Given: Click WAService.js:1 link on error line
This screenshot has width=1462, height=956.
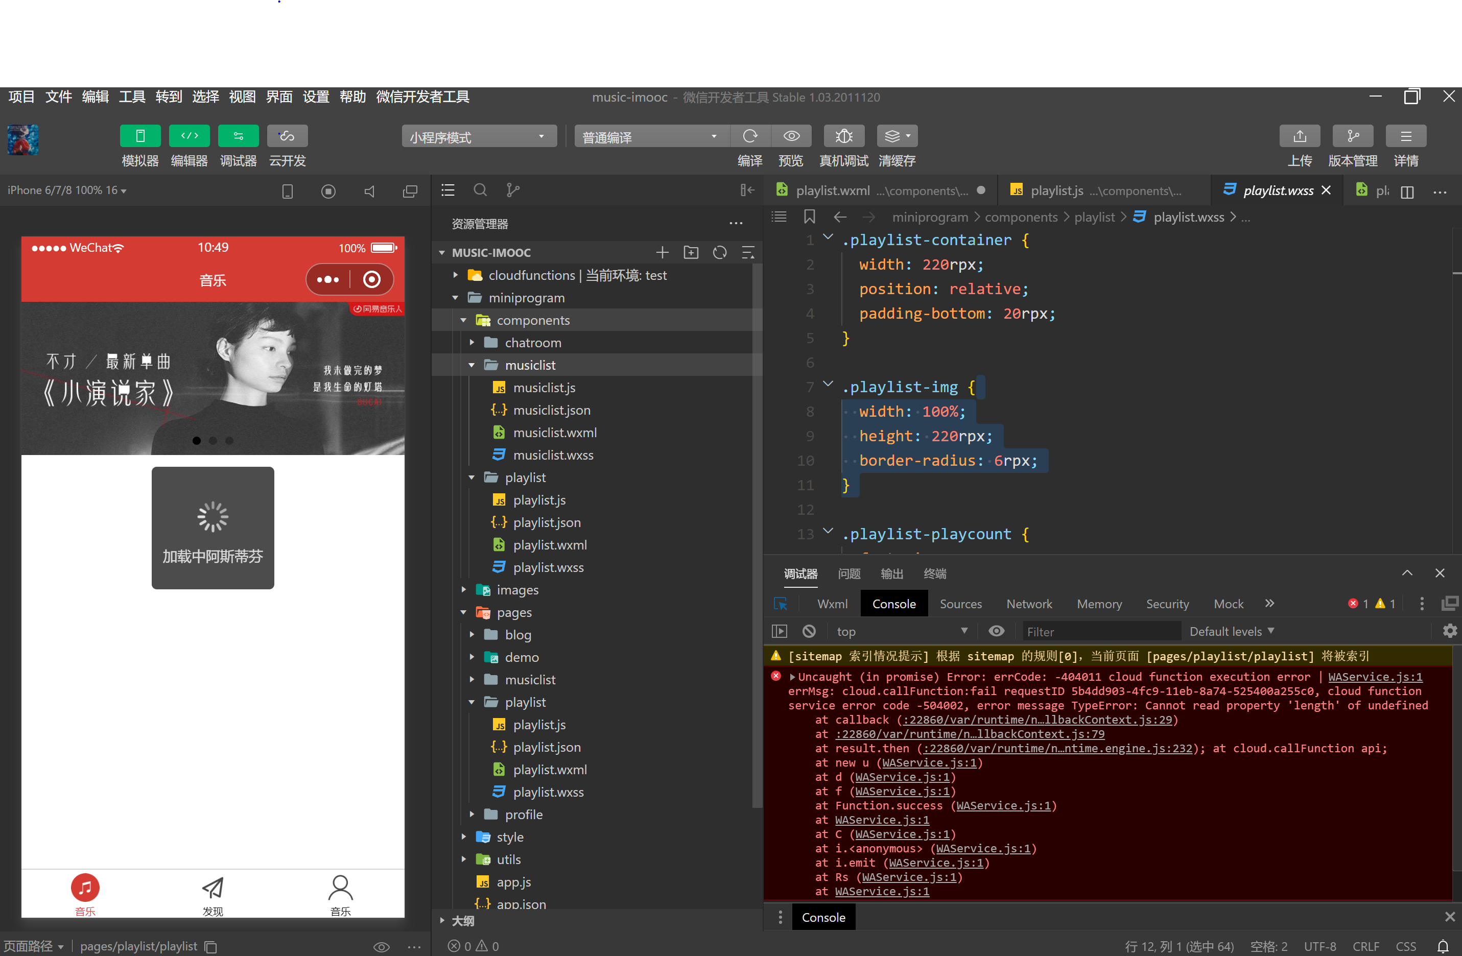Looking at the screenshot, I should pos(1375,677).
